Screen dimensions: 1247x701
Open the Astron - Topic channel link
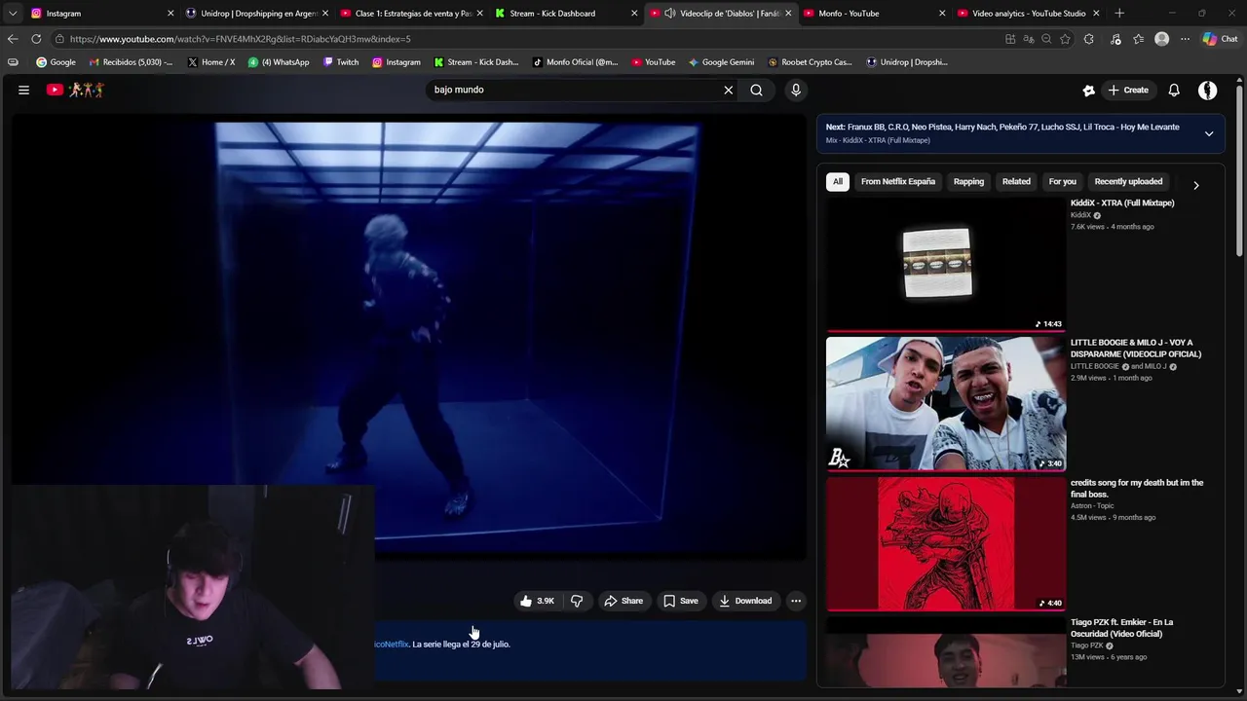(x=1092, y=505)
